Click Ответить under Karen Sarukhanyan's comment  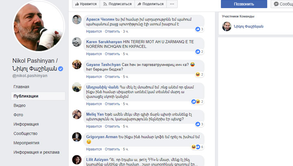click(112, 54)
